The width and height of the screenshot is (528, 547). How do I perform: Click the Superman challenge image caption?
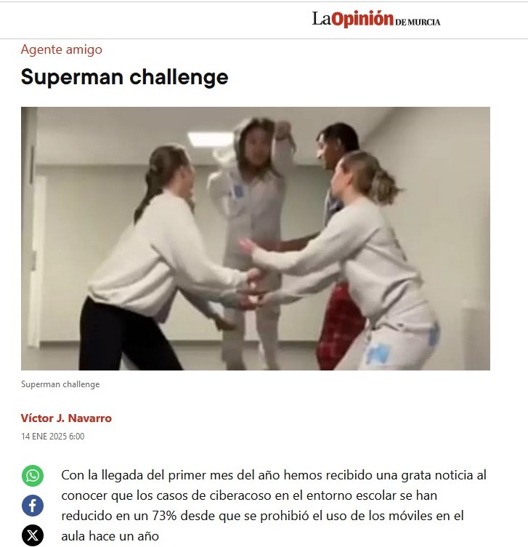pos(60,384)
